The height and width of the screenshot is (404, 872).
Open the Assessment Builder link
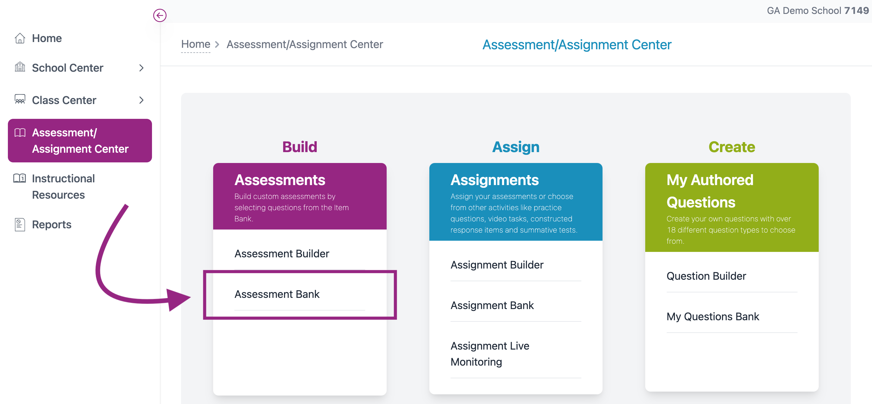(x=282, y=253)
